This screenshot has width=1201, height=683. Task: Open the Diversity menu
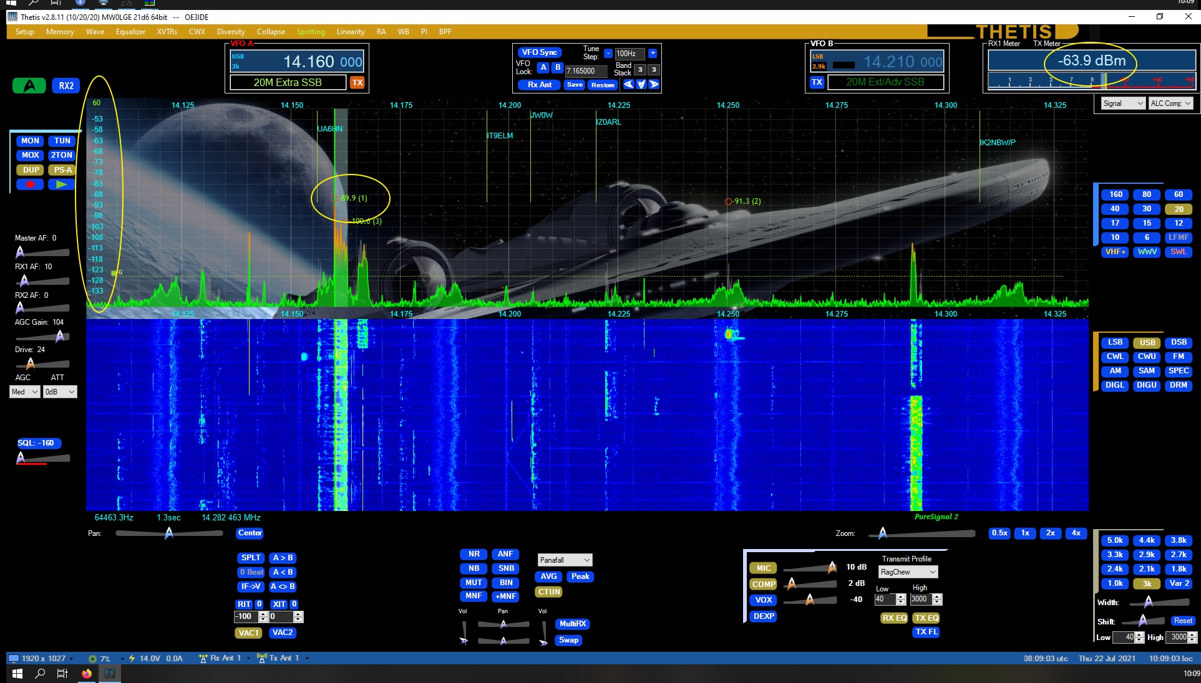coord(231,32)
